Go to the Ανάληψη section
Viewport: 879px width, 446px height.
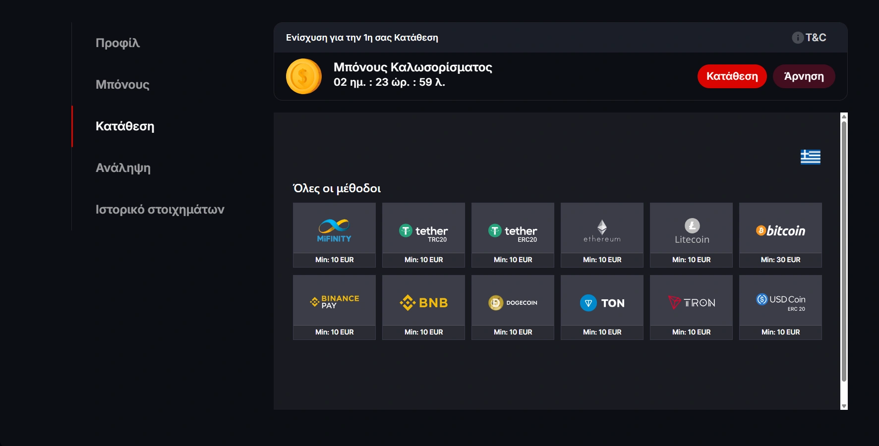pyautogui.click(x=123, y=168)
